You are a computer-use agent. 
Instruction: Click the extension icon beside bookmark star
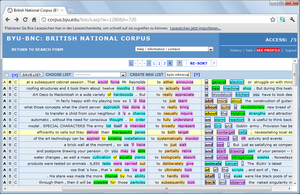(x=282, y=19)
